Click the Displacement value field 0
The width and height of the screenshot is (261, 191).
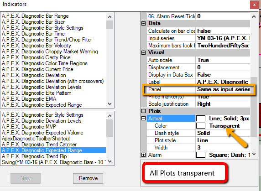click(223, 67)
